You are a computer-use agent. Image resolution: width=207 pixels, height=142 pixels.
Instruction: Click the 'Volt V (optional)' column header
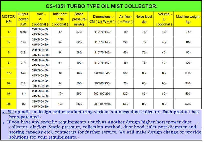[40, 19]
